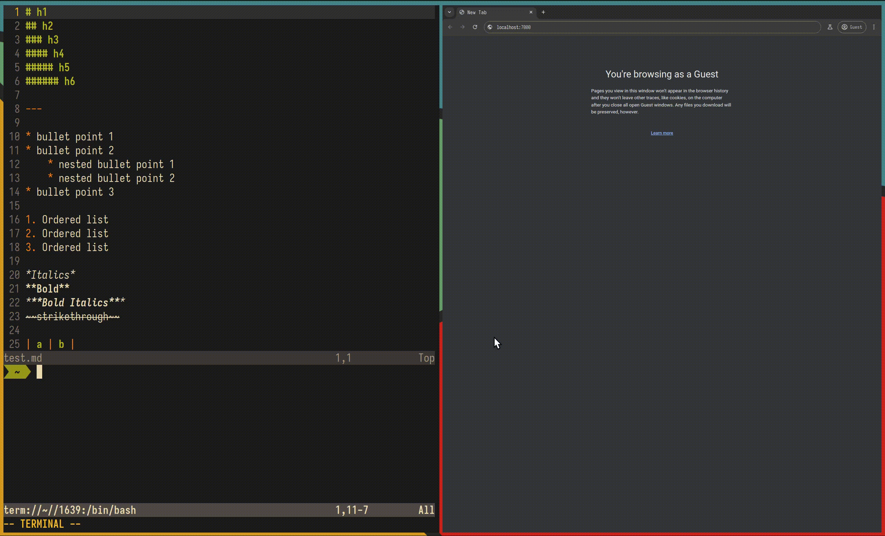
Task: Open a new tab with the plus icon
Action: tap(543, 12)
